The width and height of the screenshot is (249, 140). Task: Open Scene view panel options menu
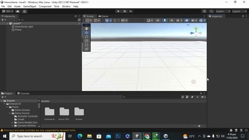pyautogui.click(x=204, y=16)
